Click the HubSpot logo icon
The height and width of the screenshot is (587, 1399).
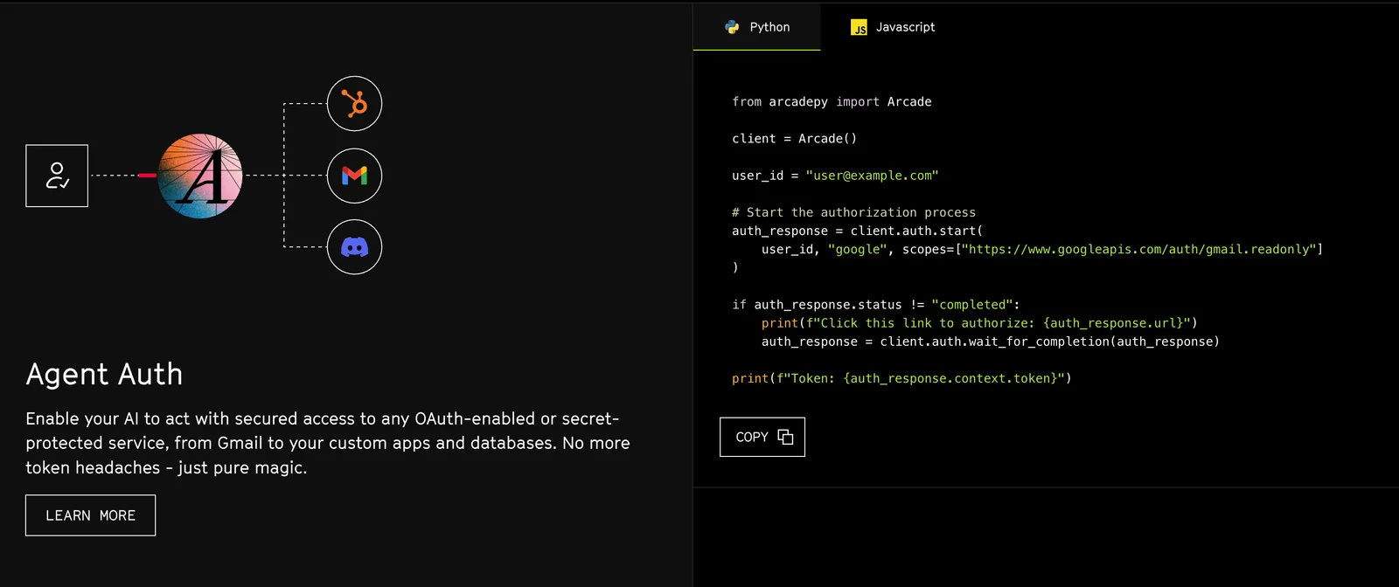click(354, 104)
